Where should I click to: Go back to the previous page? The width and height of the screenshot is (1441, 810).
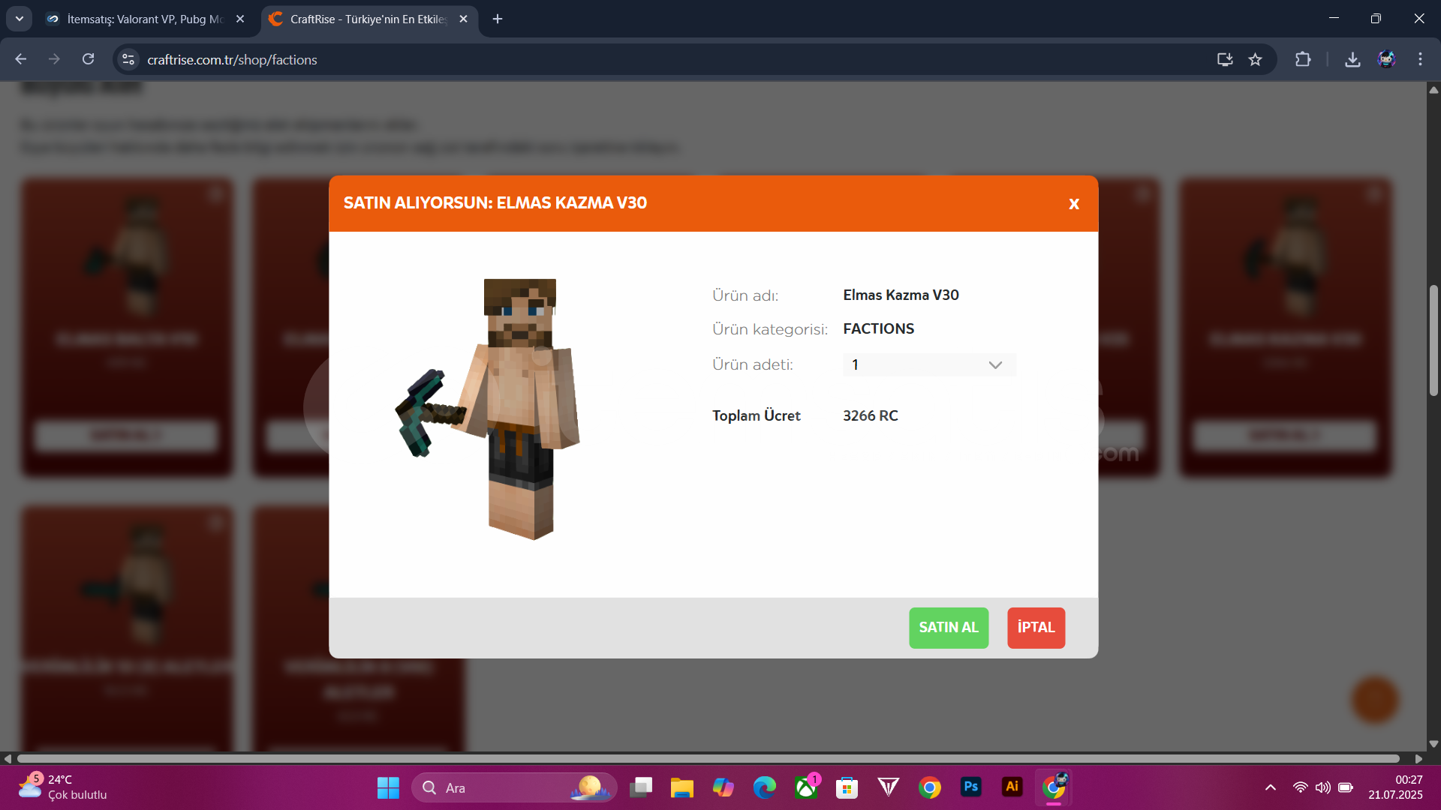click(x=20, y=59)
